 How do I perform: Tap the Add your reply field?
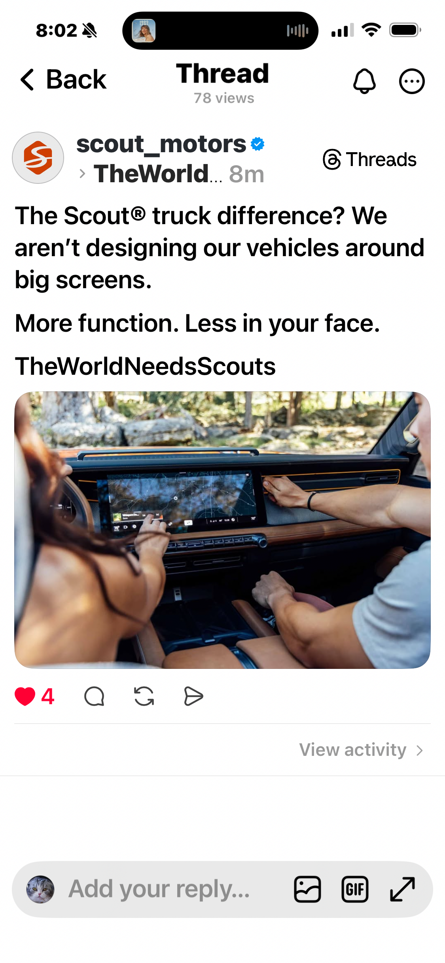[x=159, y=889]
